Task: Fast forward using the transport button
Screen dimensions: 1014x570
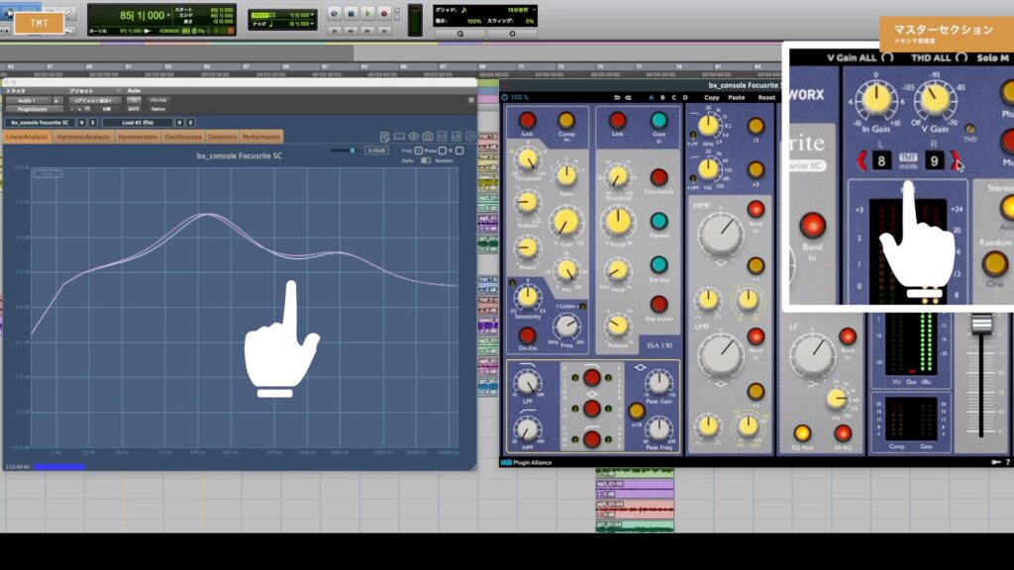Action: coord(367,31)
